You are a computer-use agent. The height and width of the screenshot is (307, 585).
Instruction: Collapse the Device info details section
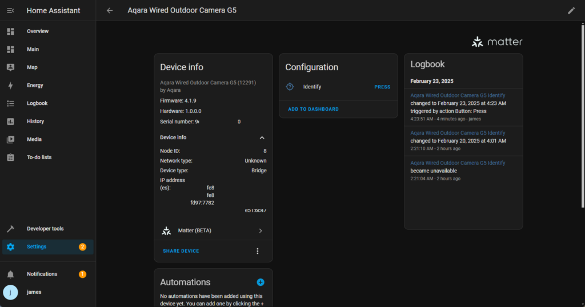click(262, 138)
